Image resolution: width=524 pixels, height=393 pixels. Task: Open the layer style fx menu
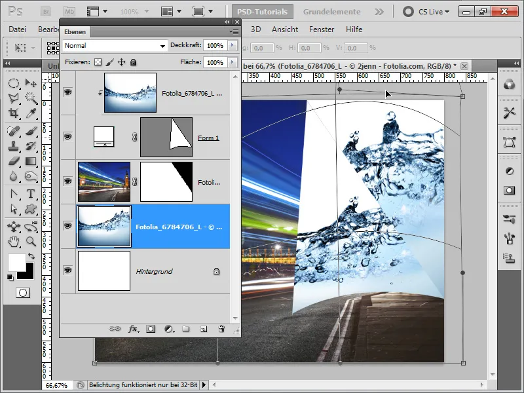point(134,329)
